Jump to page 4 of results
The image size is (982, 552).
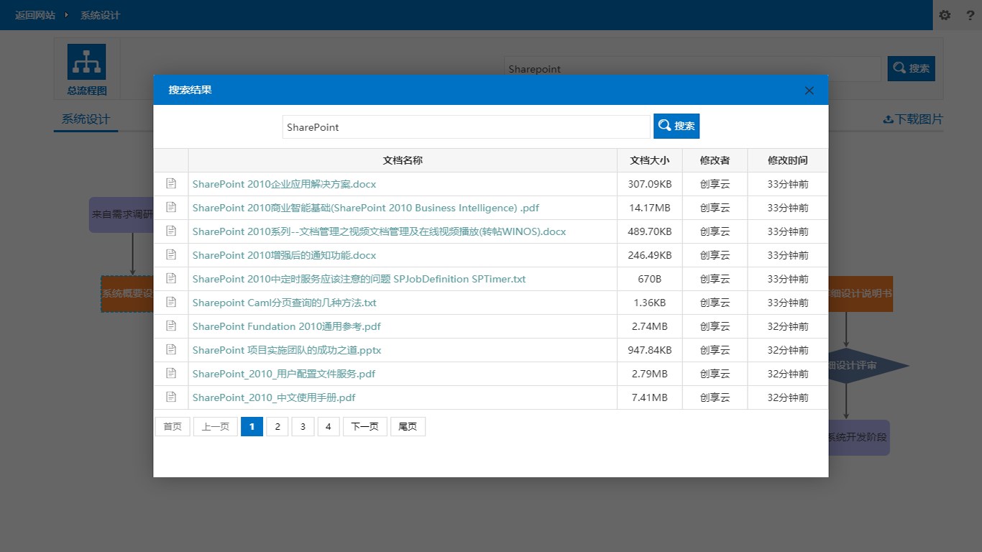pos(329,426)
